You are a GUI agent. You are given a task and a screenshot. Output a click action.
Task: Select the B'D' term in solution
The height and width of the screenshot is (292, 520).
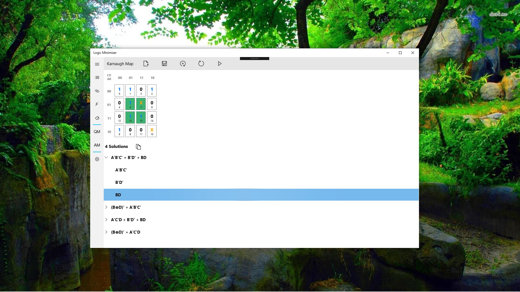click(119, 182)
